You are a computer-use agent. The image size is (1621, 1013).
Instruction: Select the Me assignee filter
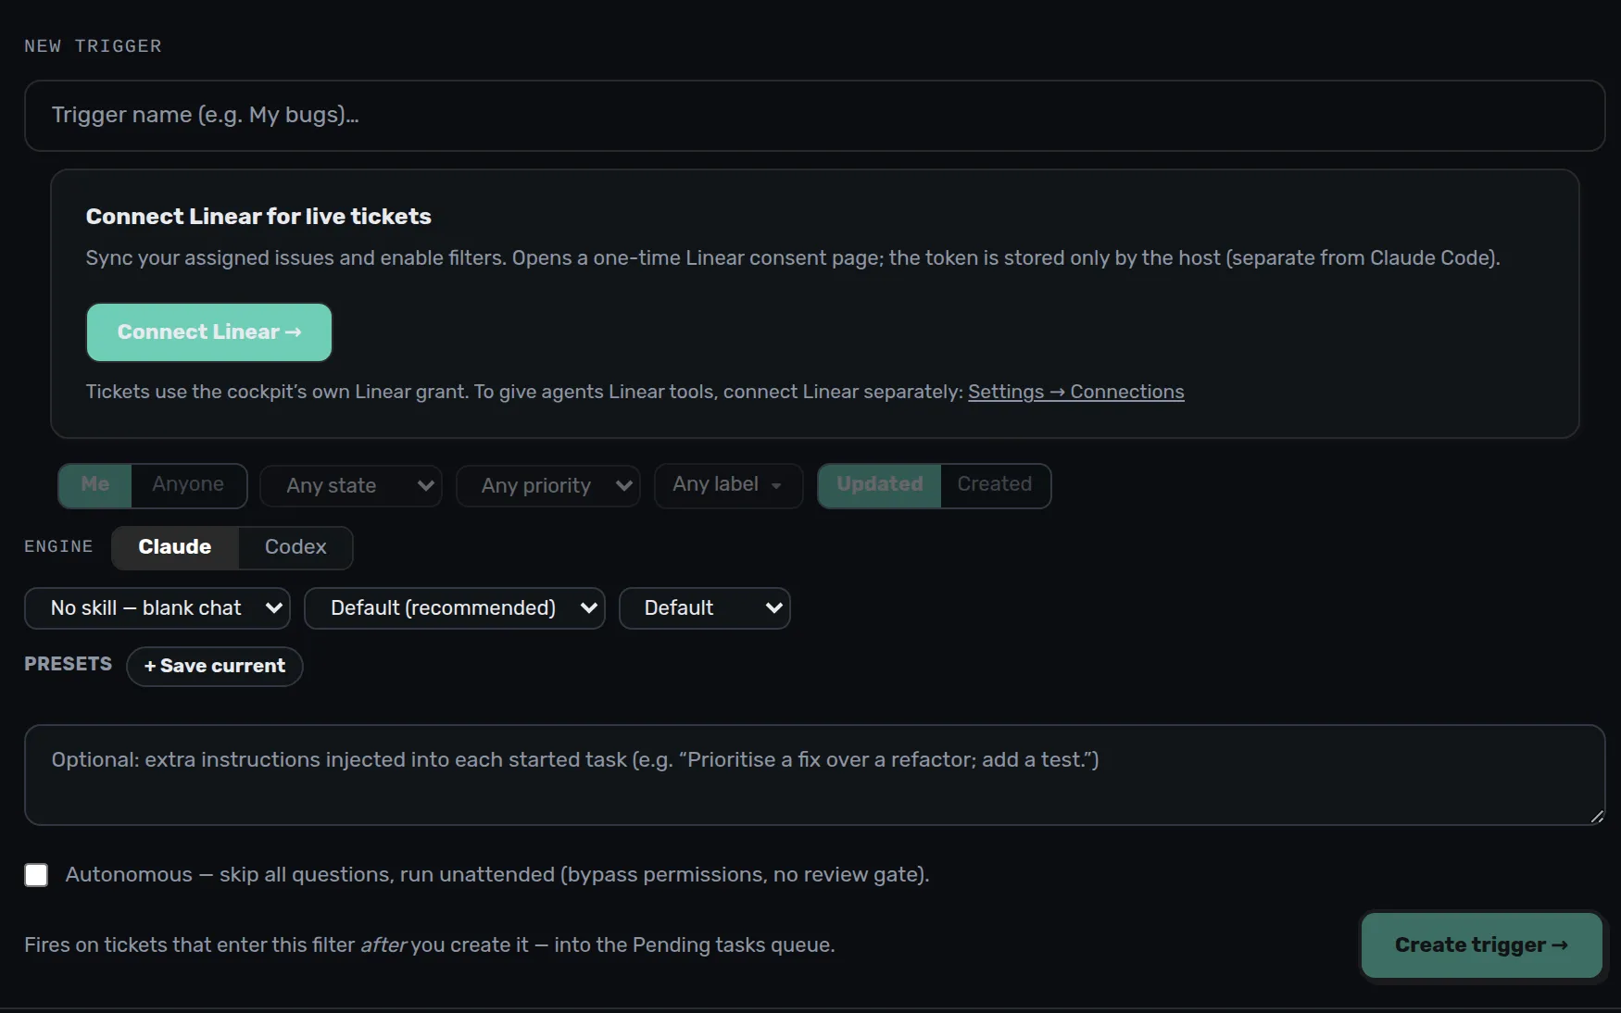(x=95, y=485)
